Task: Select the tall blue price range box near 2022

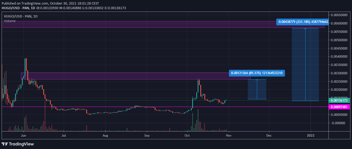Action: [x=305, y=65]
